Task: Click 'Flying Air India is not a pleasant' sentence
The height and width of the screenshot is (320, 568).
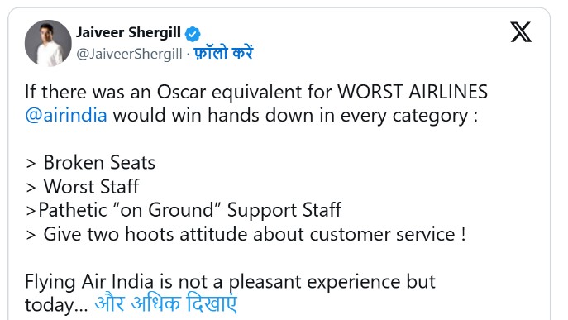Action: (x=230, y=282)
